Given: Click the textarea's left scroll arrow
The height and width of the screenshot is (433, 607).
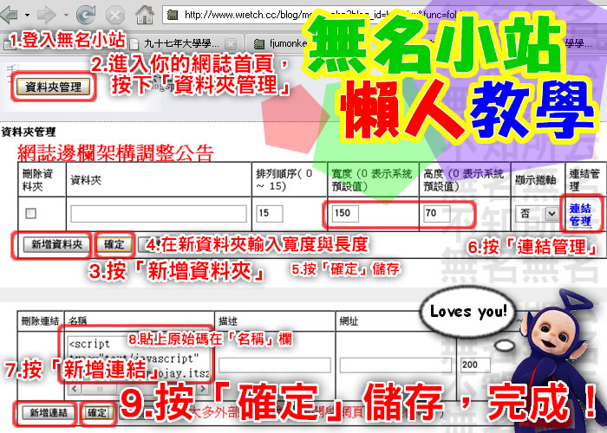Looking at the screenshot, I should [x=75, y=388].
